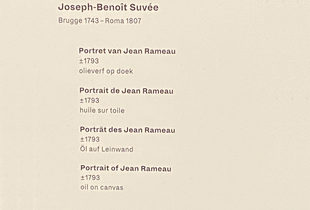This screenshot has height=210, width=310.
Task: Select the text Öl auf Leinwand
Action: pos(107,149)
